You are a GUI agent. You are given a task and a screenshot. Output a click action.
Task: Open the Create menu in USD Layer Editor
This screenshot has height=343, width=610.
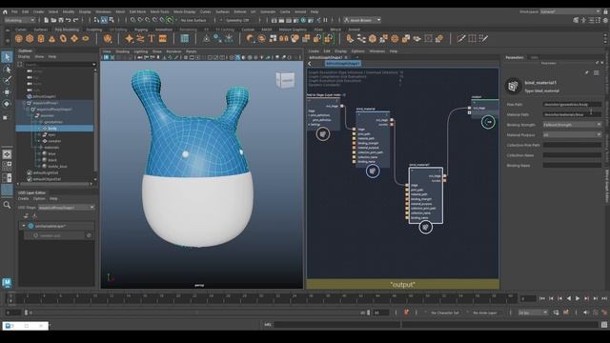tap(23, 198)
